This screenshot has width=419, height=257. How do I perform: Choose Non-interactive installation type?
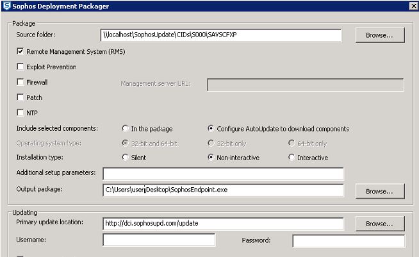click(211, 157)
